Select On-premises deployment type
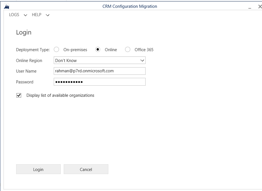Viewport: 262px width, 191px height. coord(56,50)
